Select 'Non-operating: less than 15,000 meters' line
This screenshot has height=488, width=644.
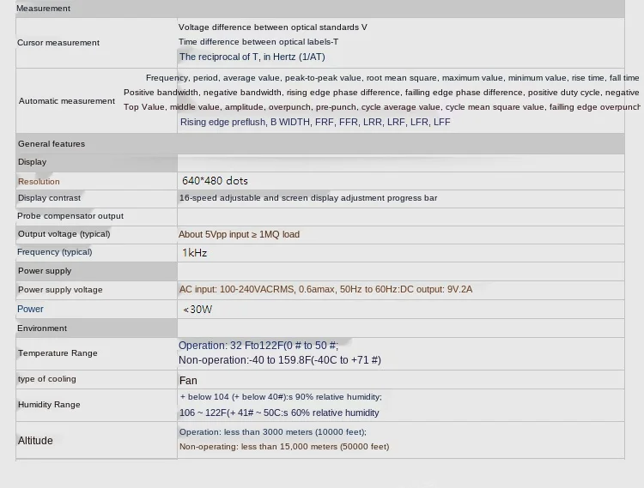284,447
